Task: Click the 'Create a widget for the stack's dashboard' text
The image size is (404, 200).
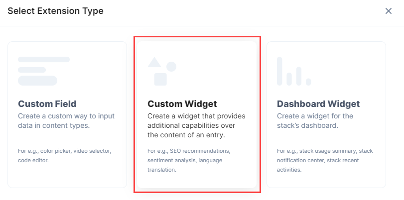Action: pyautogui.click(x=315, y=121)
